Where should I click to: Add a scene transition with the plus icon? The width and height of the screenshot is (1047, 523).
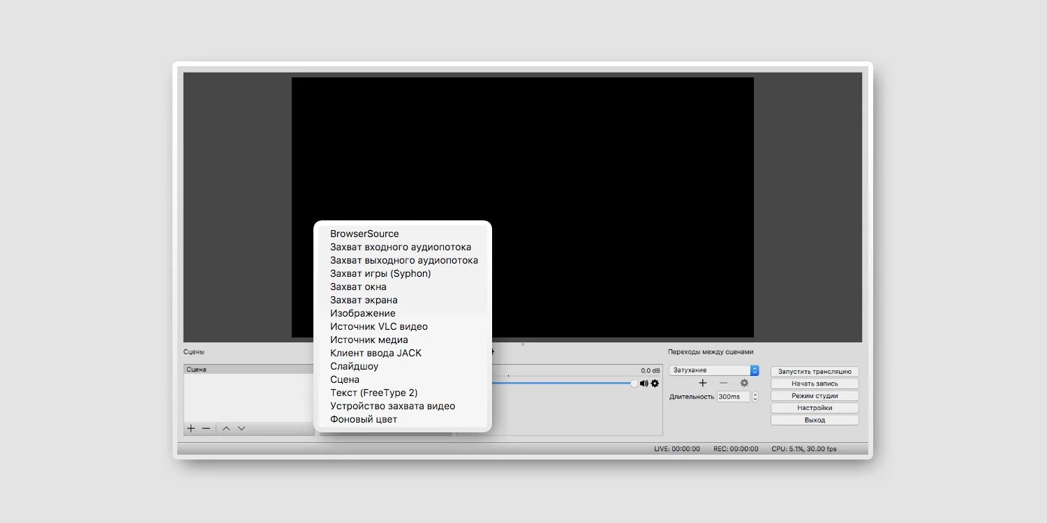[703, 383]
